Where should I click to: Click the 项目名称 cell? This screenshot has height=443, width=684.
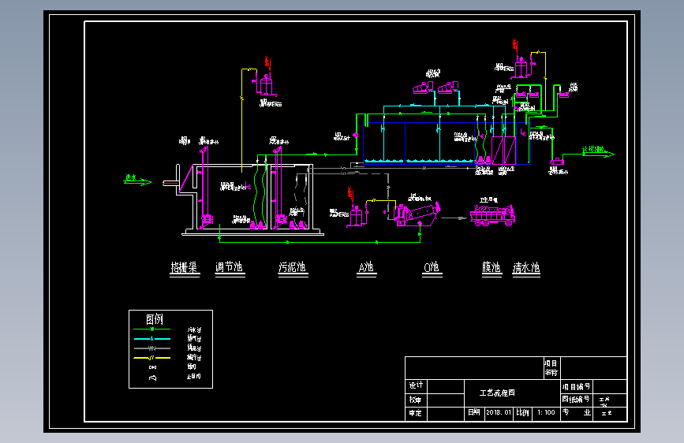point(551,368)
